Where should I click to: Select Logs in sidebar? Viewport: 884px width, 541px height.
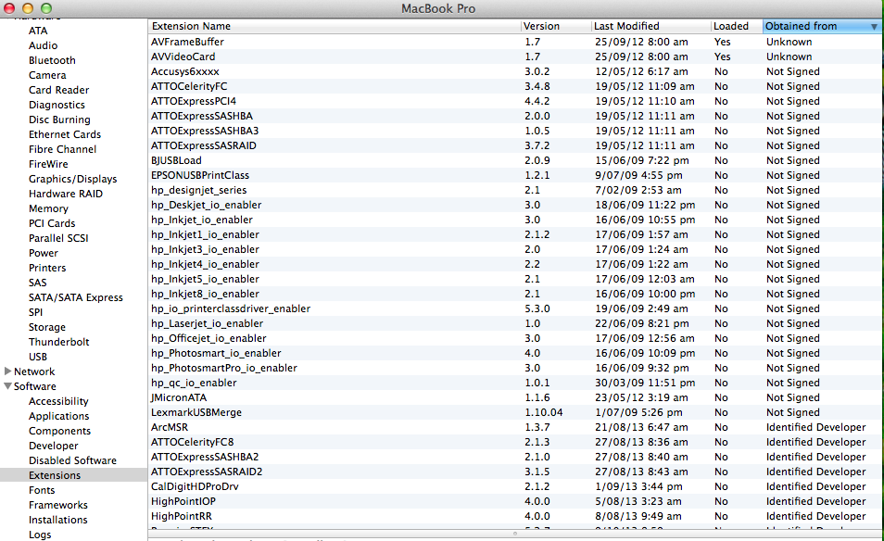pyautogui.click(x=40, y=535)
